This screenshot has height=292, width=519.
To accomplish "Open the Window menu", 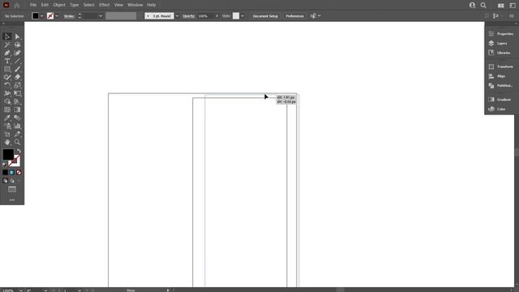I will pos(135,5).
